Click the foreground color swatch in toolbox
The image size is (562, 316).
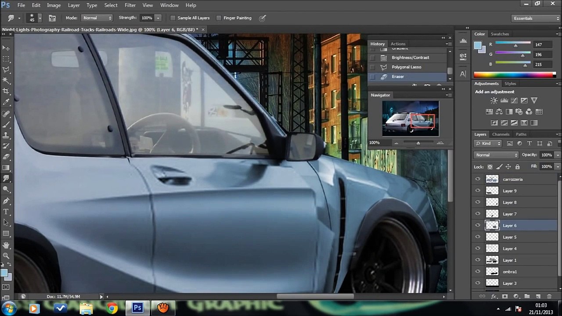click(x=4, y=273)
